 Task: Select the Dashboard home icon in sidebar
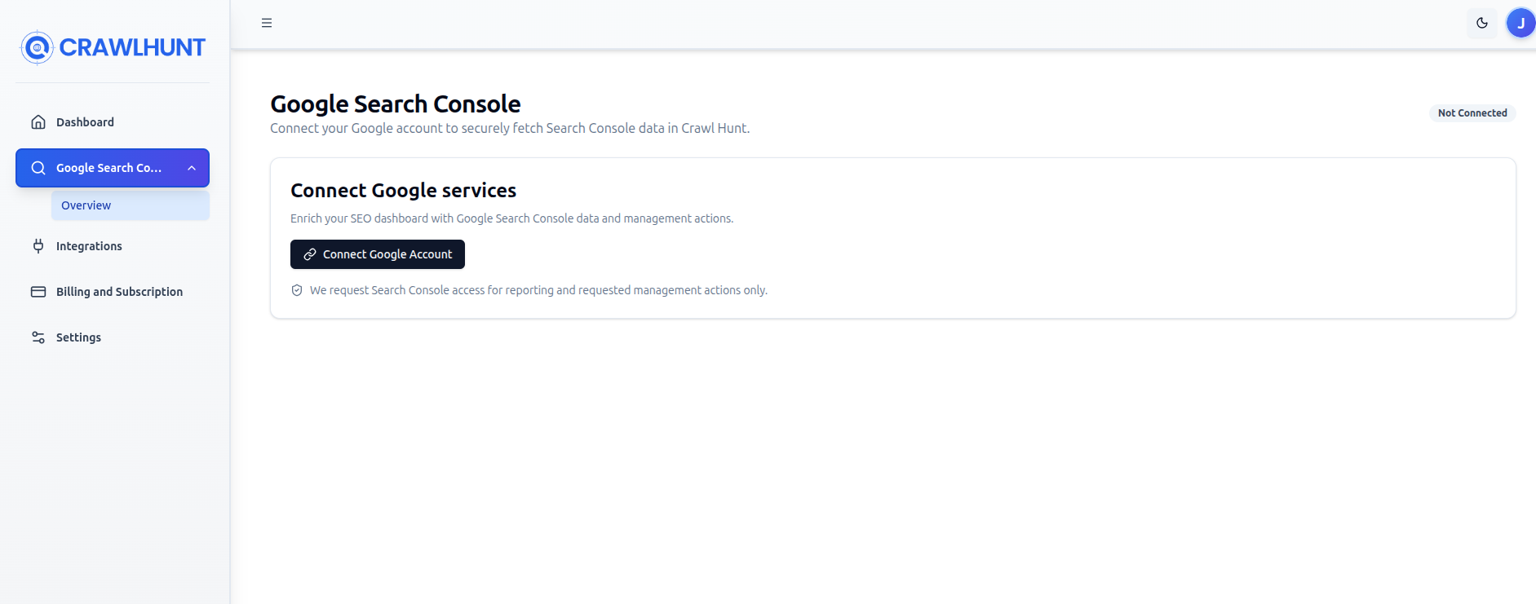(38, 121)
